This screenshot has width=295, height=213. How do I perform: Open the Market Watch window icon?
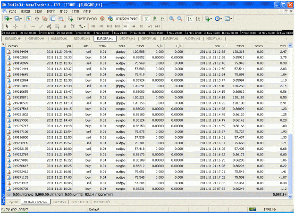coord(29,18)
